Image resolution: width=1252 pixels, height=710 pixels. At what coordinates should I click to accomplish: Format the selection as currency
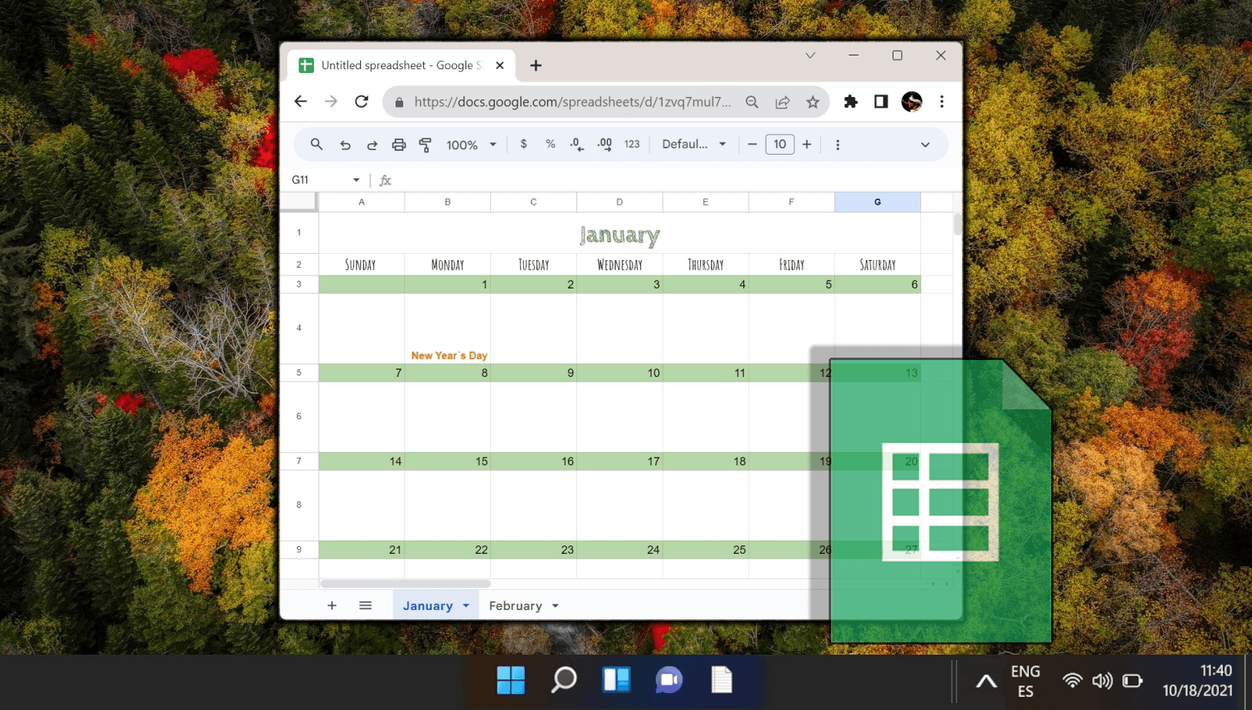coord(524,145)
